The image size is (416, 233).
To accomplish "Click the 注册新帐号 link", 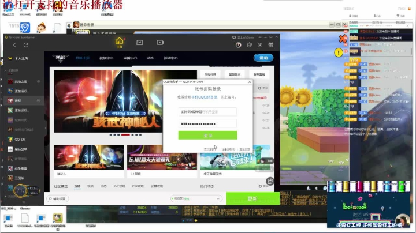I will pos(228,149).
